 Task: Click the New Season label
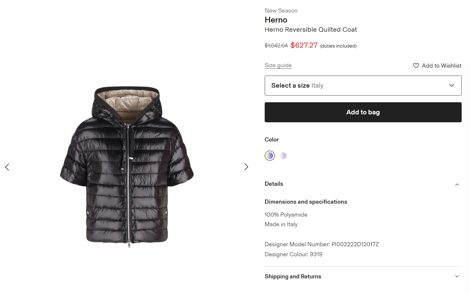tap(281, 10)
